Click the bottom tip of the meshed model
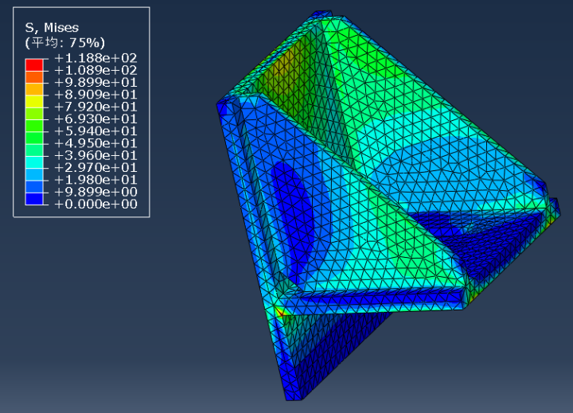Screen dimensions: 573x413 click(294, 396)
